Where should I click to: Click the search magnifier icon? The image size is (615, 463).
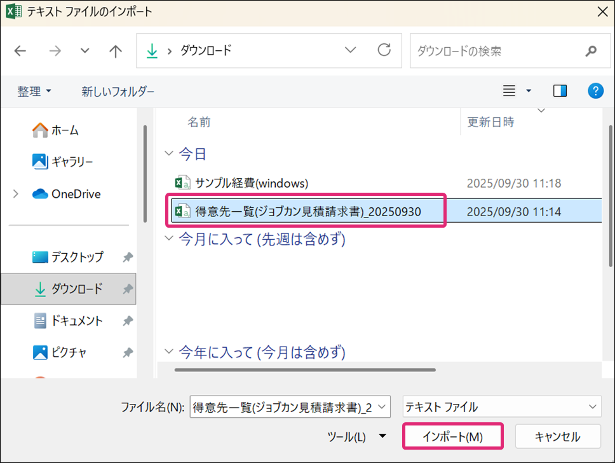[x=590, y=51]
